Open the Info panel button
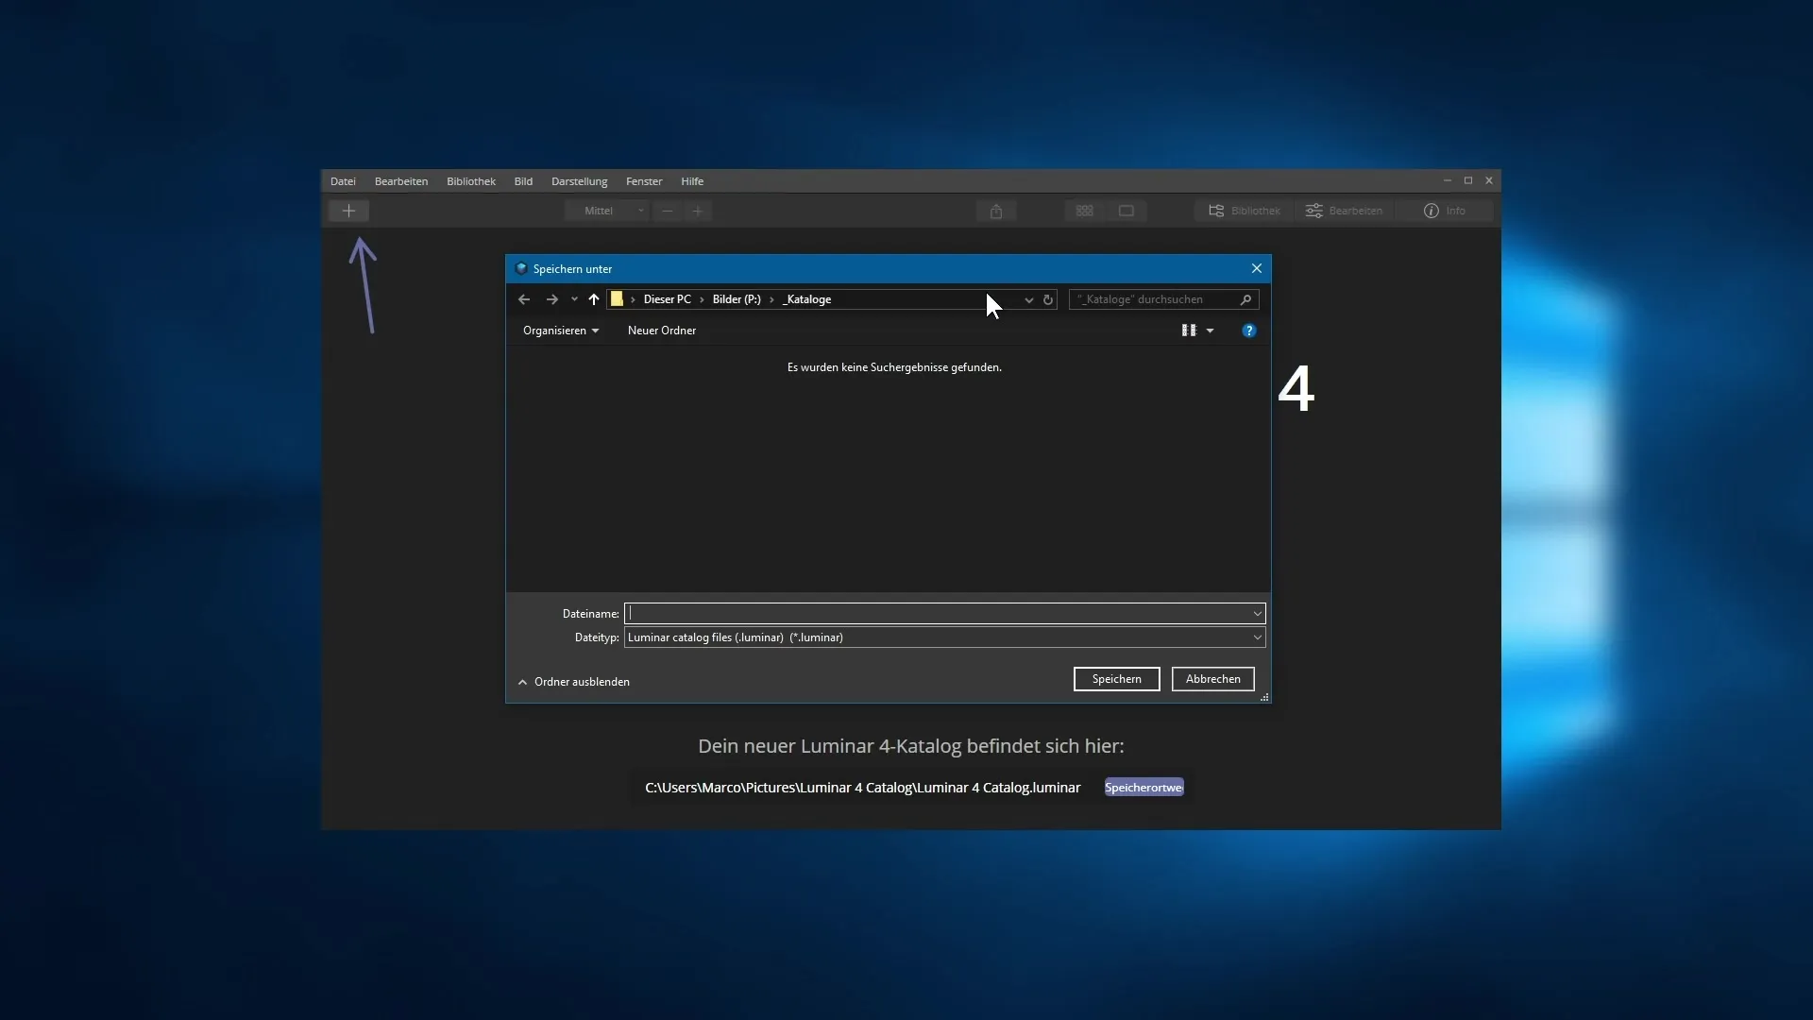The image size is (1813, 1020). (1445, 211)
